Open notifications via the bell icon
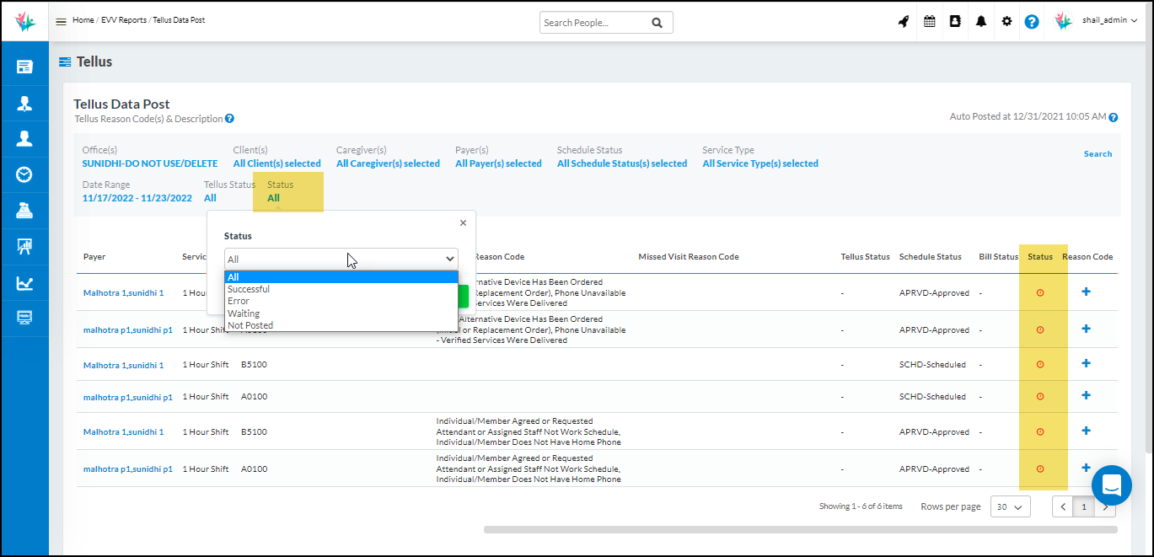The image size is (1154, 557). point(980,21)
